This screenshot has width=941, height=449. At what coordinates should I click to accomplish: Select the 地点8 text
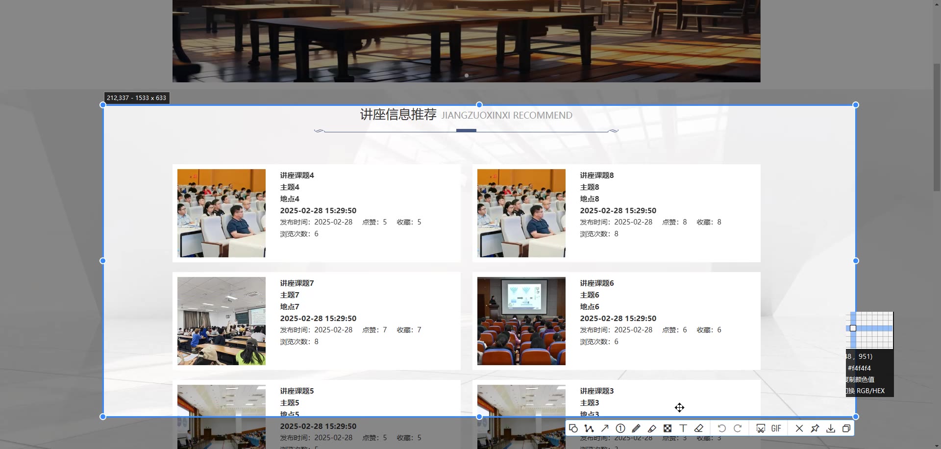(x=590, y=199)
